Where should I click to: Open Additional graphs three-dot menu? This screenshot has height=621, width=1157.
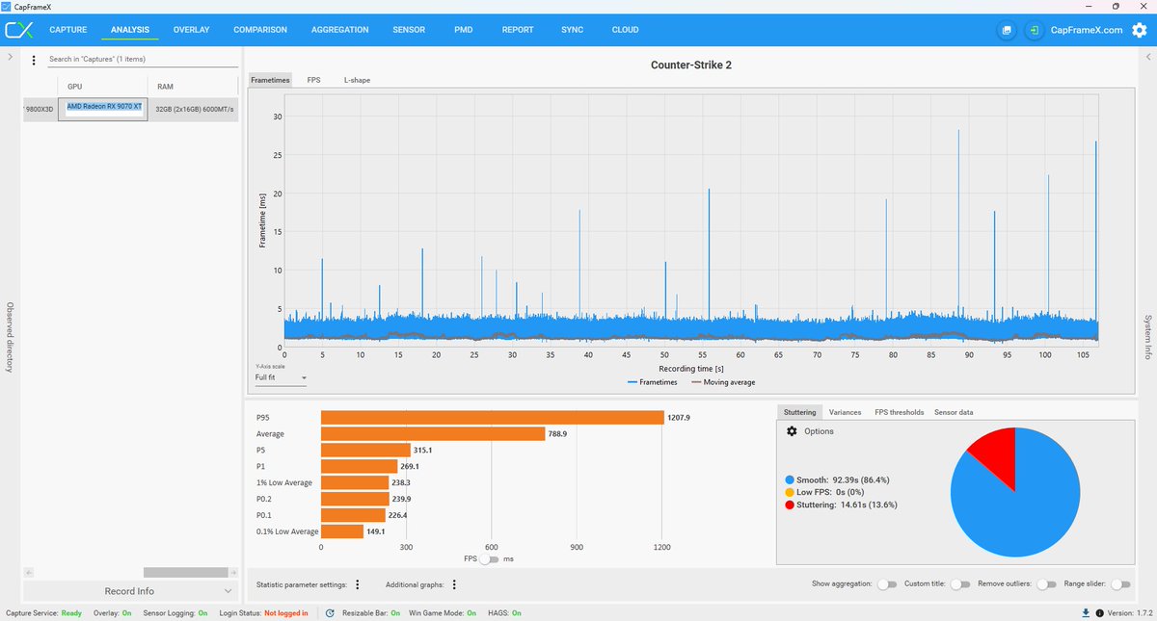coord(453,584)
